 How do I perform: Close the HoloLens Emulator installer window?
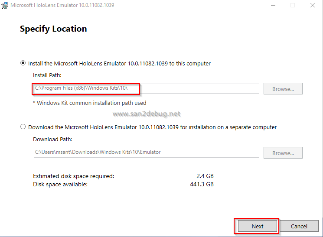click(x=313, y=5)
